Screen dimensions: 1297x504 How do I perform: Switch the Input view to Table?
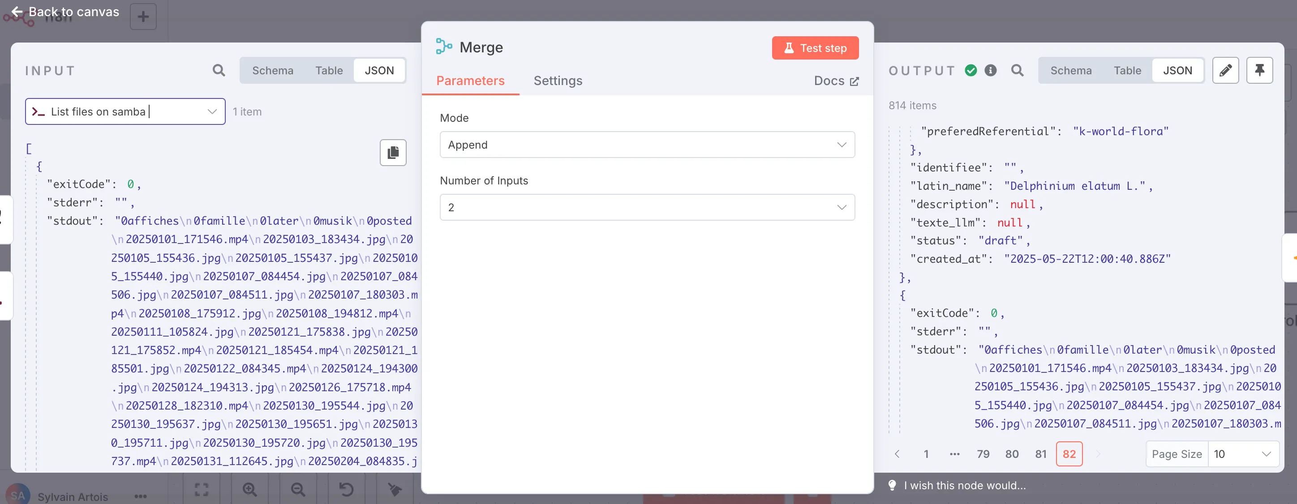[329, 70]
